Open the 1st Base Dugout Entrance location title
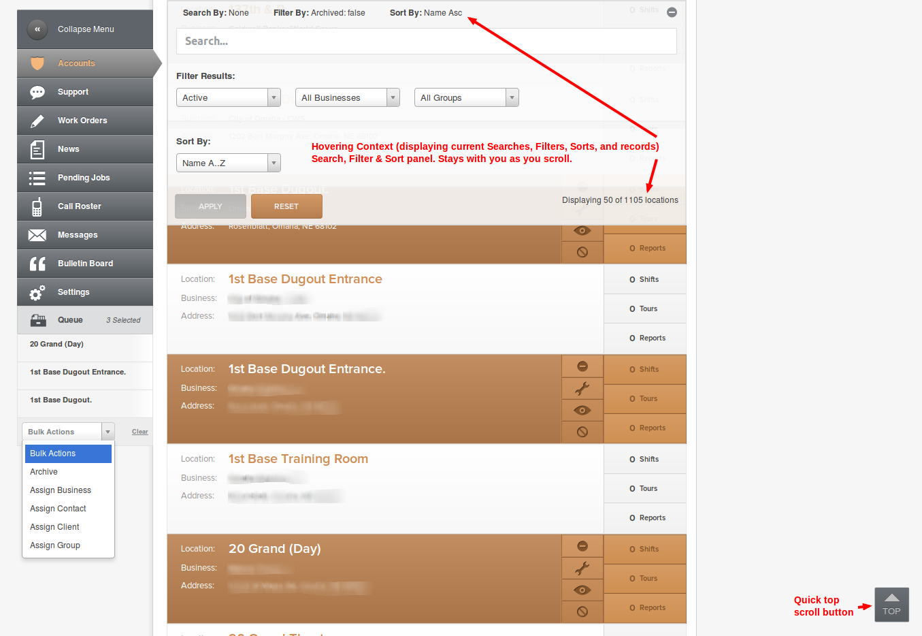Viewport: 922px width, 636px height. coord(305,279)
